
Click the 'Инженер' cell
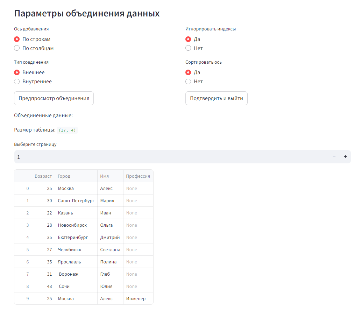click(x=138, y=298)
